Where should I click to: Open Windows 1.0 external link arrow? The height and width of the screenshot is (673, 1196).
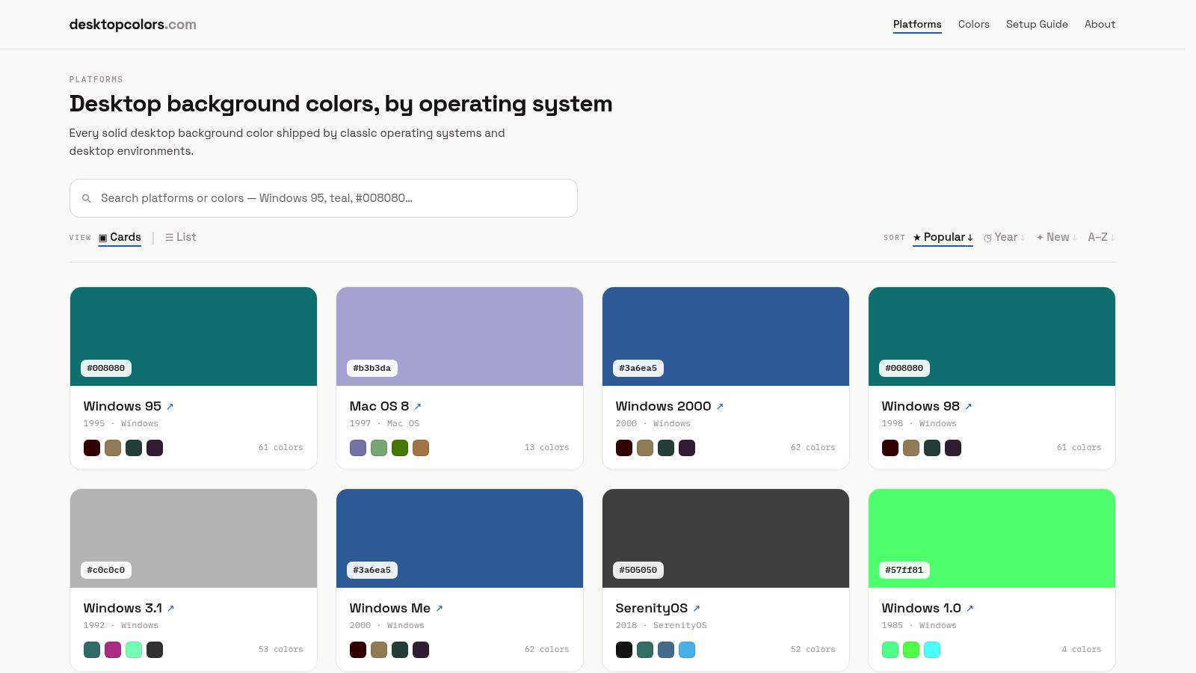point(970,609)
